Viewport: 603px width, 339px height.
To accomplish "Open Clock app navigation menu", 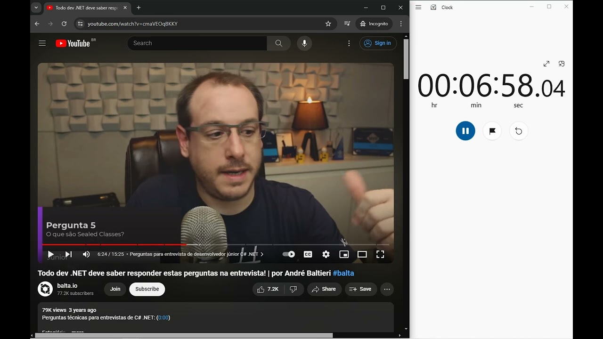I will pyautogui.click(x=418, y=7).
